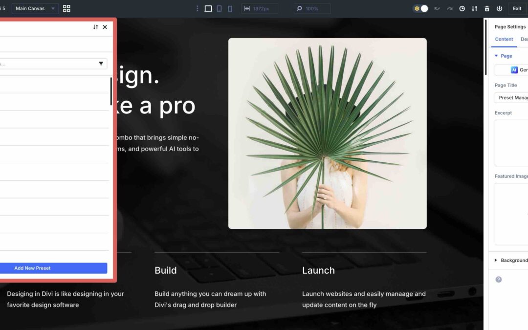This screenshot has height=330, width=528.
Task: Open the Main Canvas view dropdown
Action: tap(34, 8)
